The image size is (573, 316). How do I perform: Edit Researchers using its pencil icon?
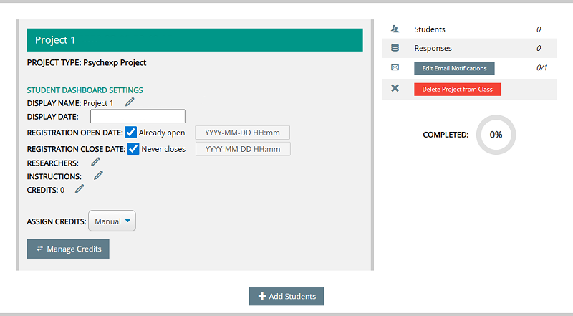(95, 162)
